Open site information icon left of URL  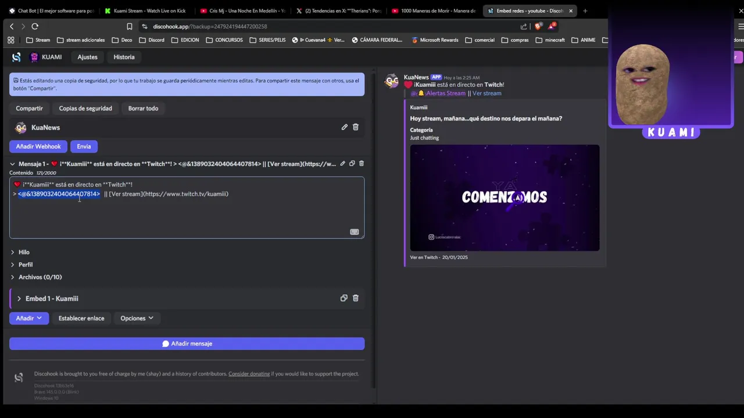pyautogui.click(x=145, y=26)
